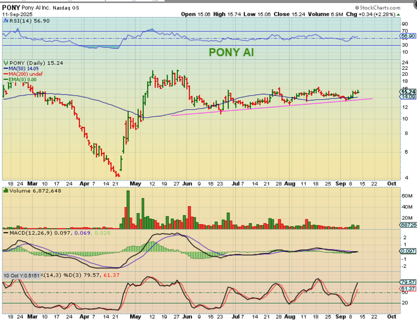This screenshot has height=321, width=417.
Task: Click the 61.37 stochastic tag on axis
Action: coord(408,289)
